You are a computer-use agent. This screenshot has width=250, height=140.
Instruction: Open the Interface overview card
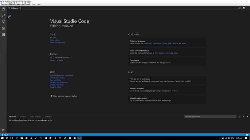click(167, 90)
